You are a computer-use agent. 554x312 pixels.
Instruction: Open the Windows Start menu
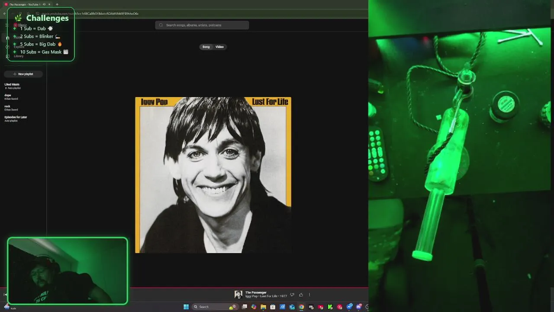[x=186, y=307]
